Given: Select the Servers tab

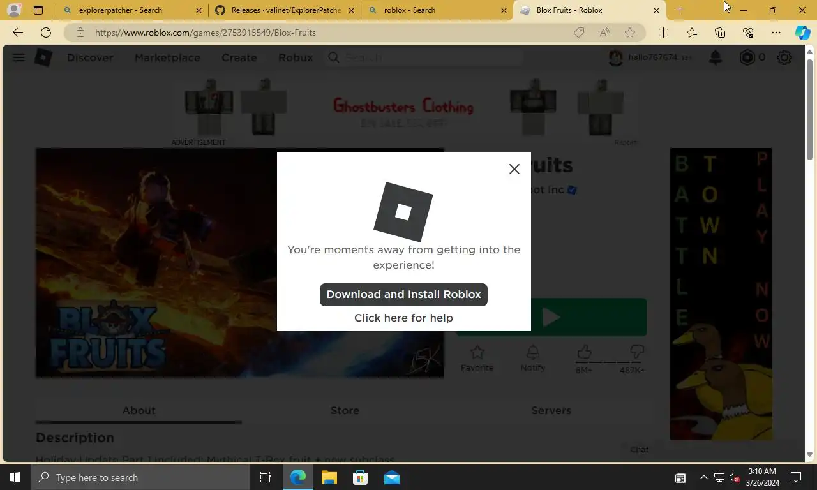Looking at the screenshot, I should [551, 410].
